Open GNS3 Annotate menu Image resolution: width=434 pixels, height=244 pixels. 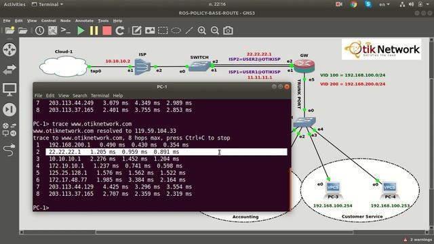coord(84,21)
